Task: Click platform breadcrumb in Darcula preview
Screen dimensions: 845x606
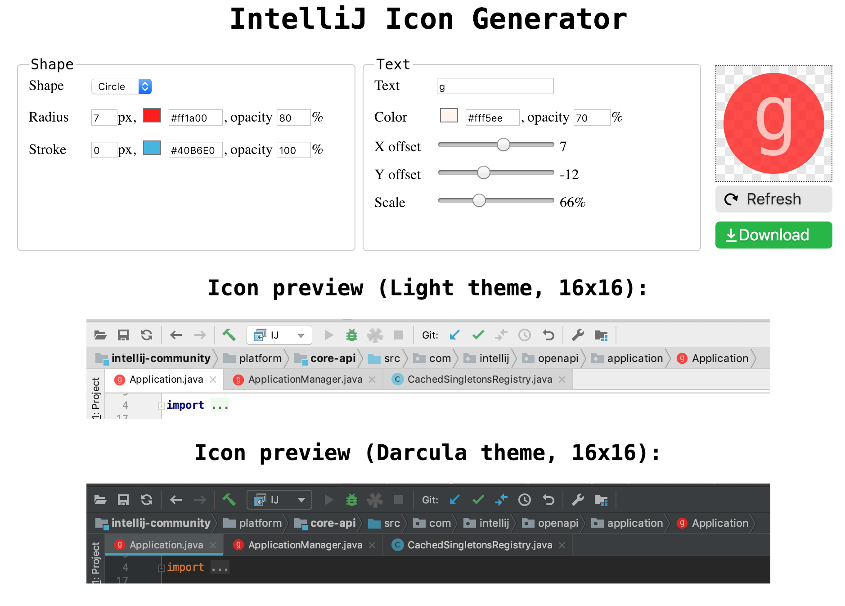Action: (x=253, y=523)
